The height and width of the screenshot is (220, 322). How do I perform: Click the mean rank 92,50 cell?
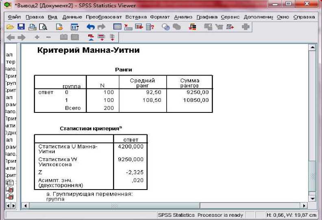coord(154,92)
